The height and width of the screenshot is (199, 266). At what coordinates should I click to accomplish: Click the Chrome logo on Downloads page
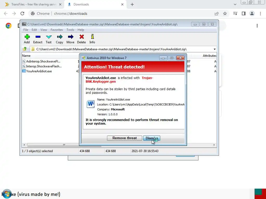coord(9,26)
